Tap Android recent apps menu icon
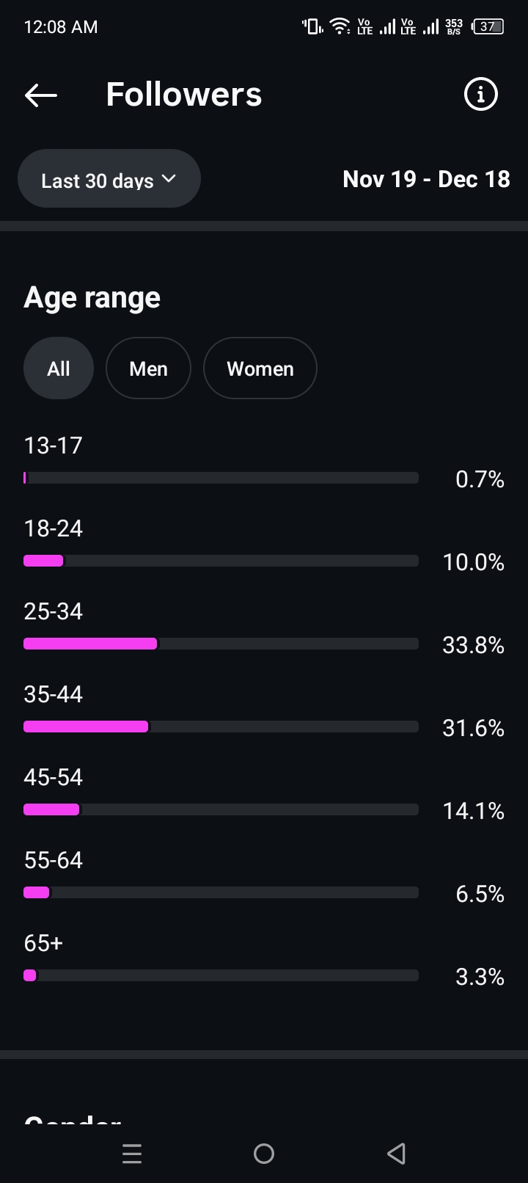 tap(132, 1154)
